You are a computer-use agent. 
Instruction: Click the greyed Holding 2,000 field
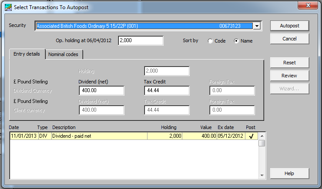tap(167, 71)
